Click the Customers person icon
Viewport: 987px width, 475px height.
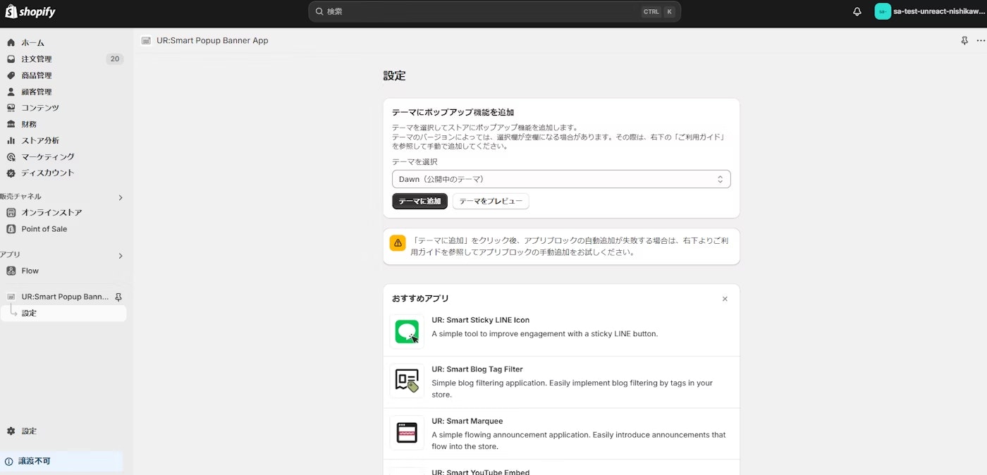(11, 92)
